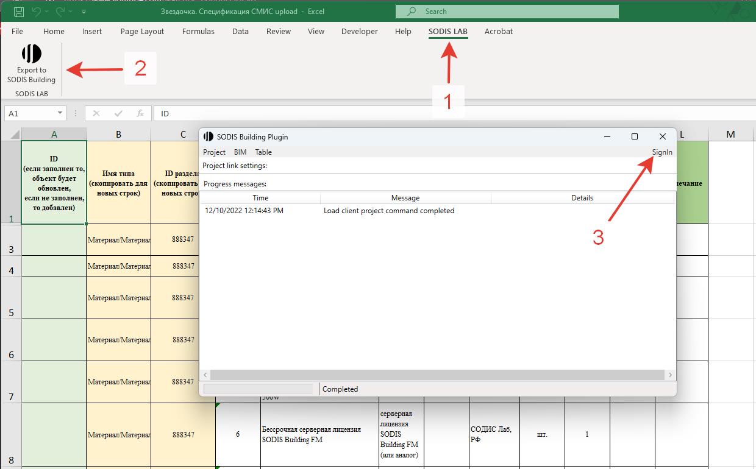
Task: Select column B header
Action: point(118,134)
